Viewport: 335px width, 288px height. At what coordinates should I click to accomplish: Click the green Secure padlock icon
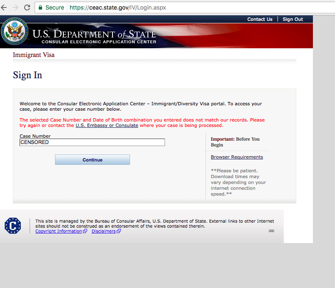[40, 7]
